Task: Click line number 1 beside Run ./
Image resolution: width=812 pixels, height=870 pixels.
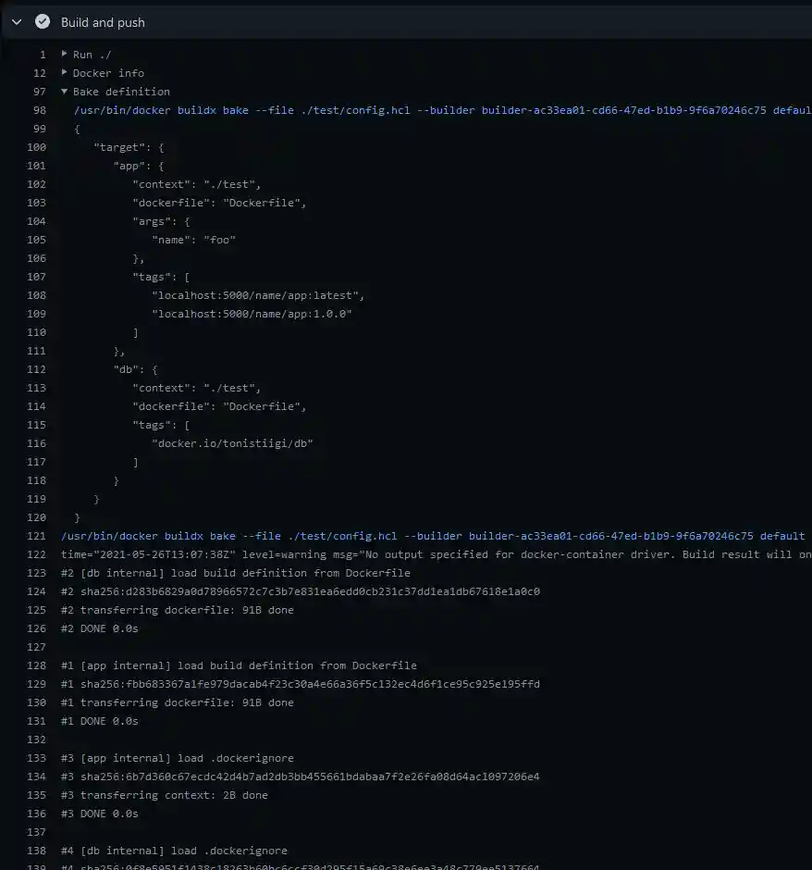Action: (x=43, y=54)
